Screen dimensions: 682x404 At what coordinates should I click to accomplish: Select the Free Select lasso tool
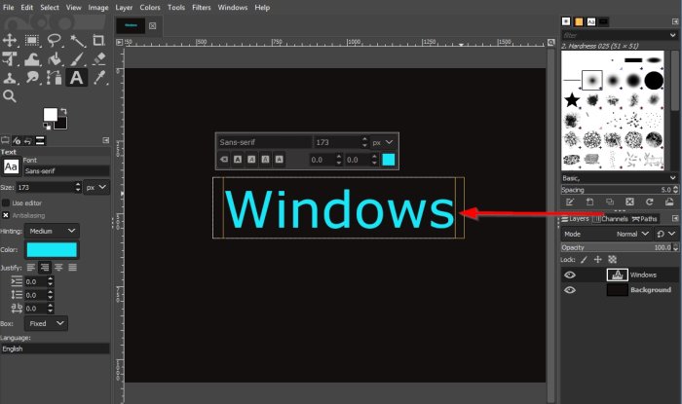click(x=54, y=41)
